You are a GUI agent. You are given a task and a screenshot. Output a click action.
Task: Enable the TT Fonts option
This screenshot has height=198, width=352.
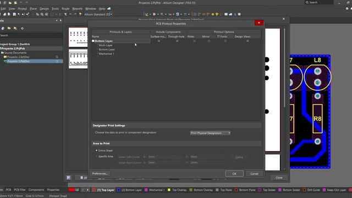pos(226,41)
